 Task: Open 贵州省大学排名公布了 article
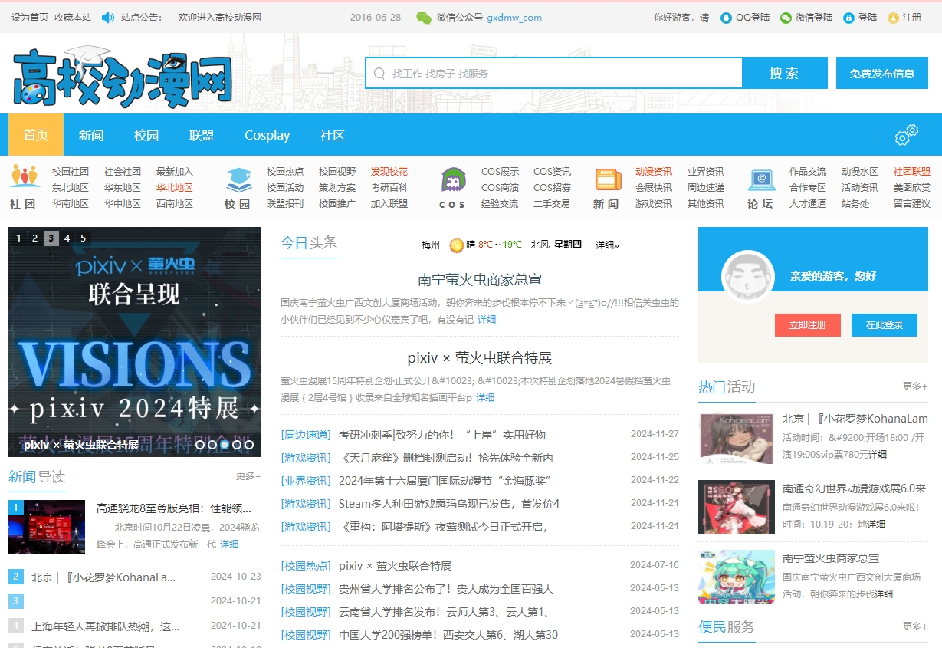pyautogui.click(x=446, y=589)
